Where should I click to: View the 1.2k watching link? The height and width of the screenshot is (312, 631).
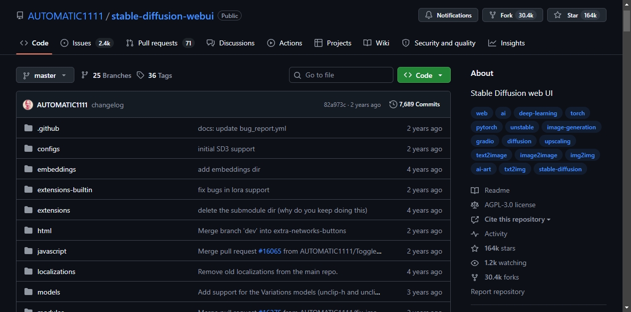(499, 263)
